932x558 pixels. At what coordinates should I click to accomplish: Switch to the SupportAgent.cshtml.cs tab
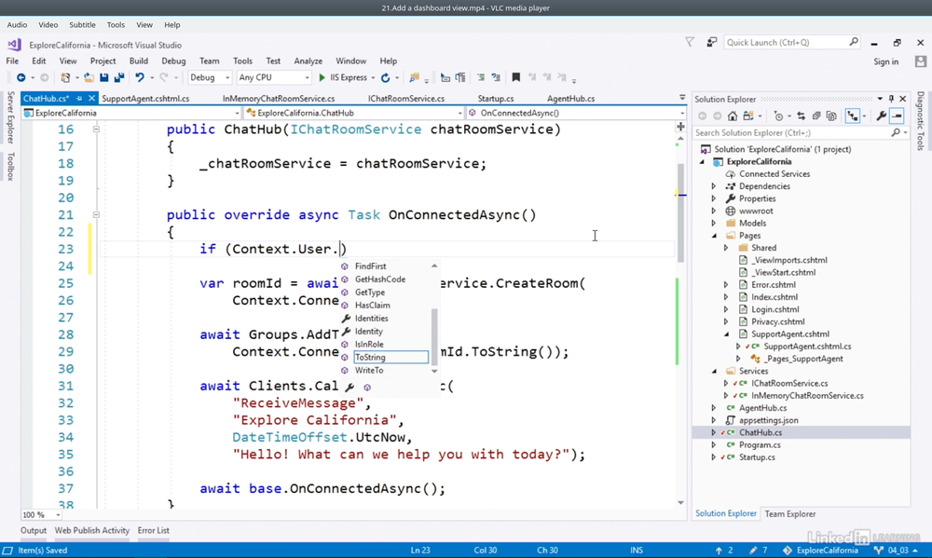click(145, 99)
